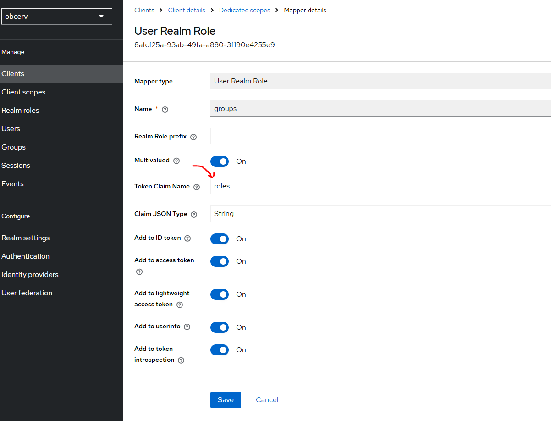The height and width of the screenshot is (421, 551).
Task: Click the Mapper details breadcrumb text
Action: tap(305, 10)
